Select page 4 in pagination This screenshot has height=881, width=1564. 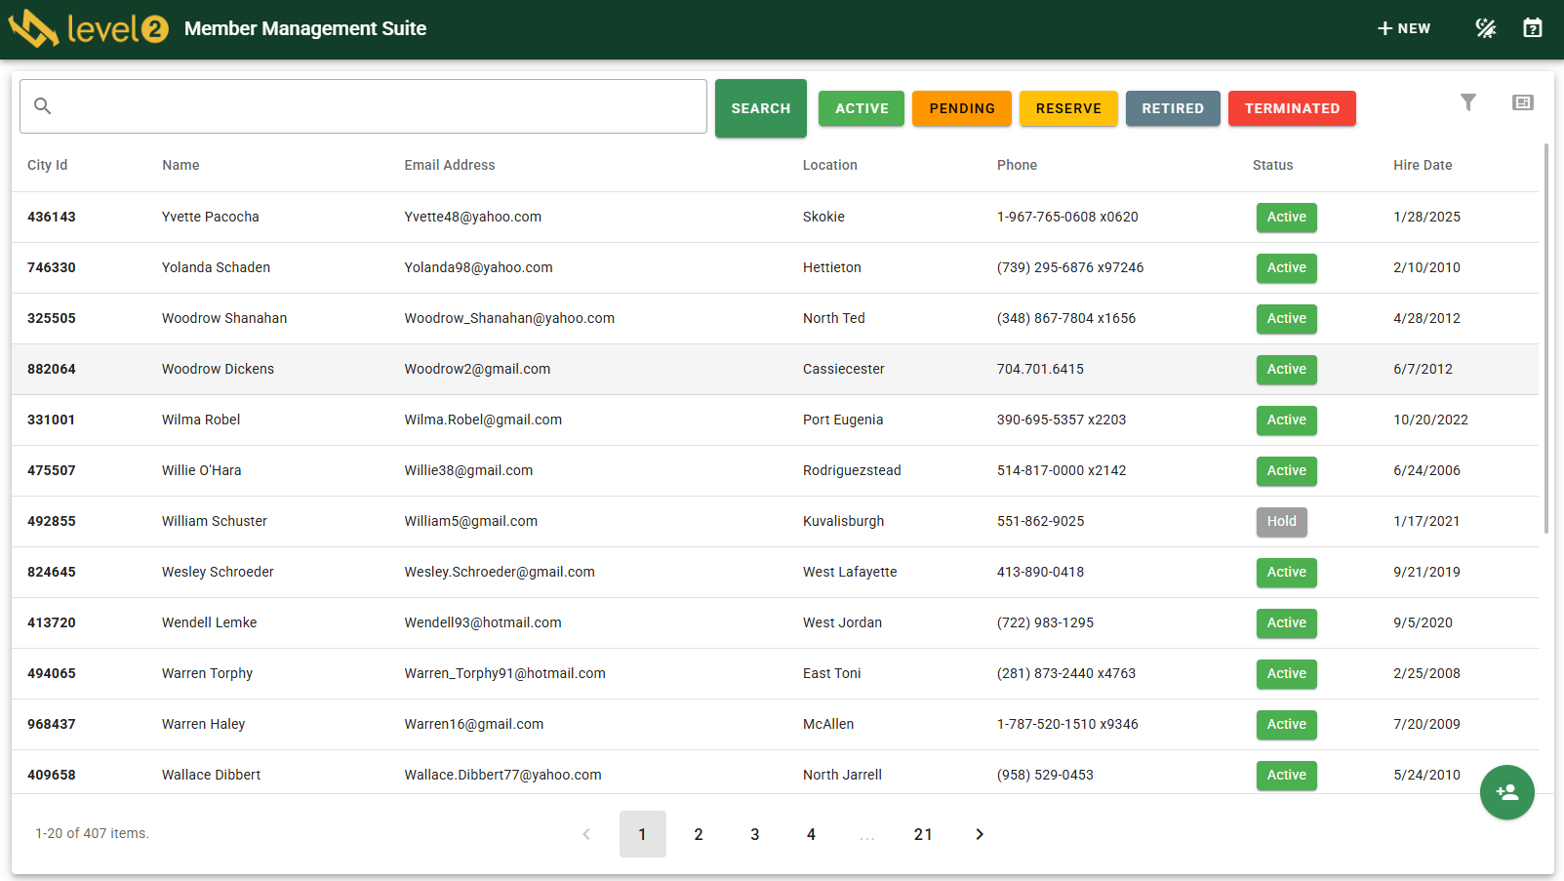coord(811,834)
